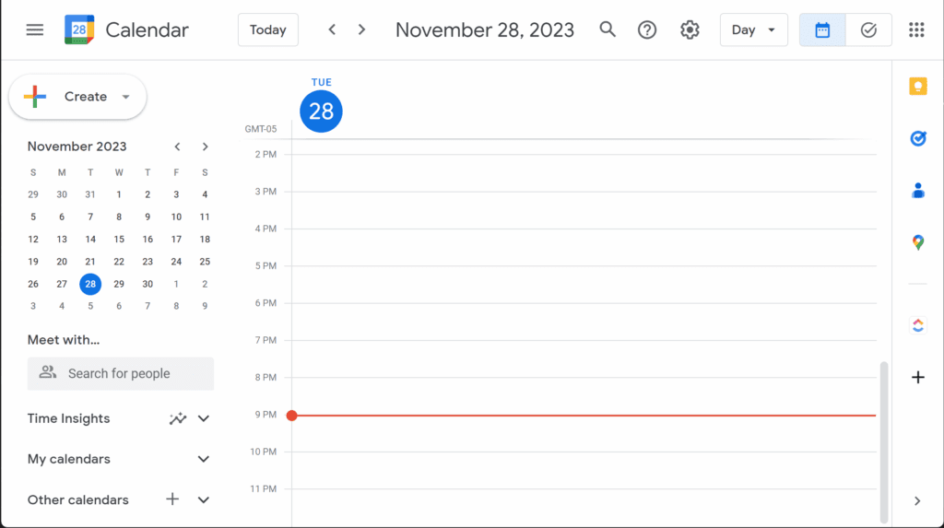Get add-ons with the plus icon
Image resolution: width=944 pixels, height=528 pixels.
(917, 378)
